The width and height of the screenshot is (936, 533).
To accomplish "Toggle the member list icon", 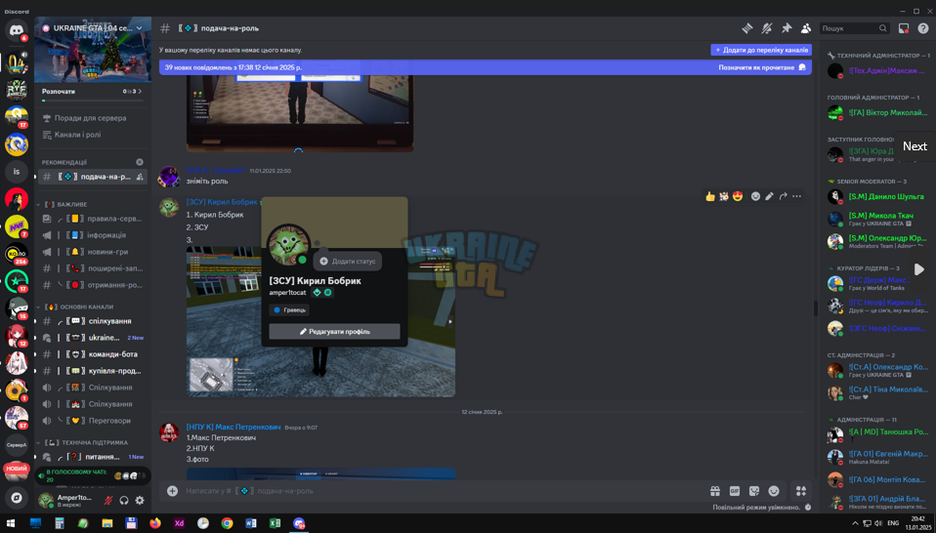I will tap(806, 28).
